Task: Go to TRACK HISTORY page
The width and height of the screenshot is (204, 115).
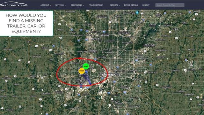Action: [96, 5]
